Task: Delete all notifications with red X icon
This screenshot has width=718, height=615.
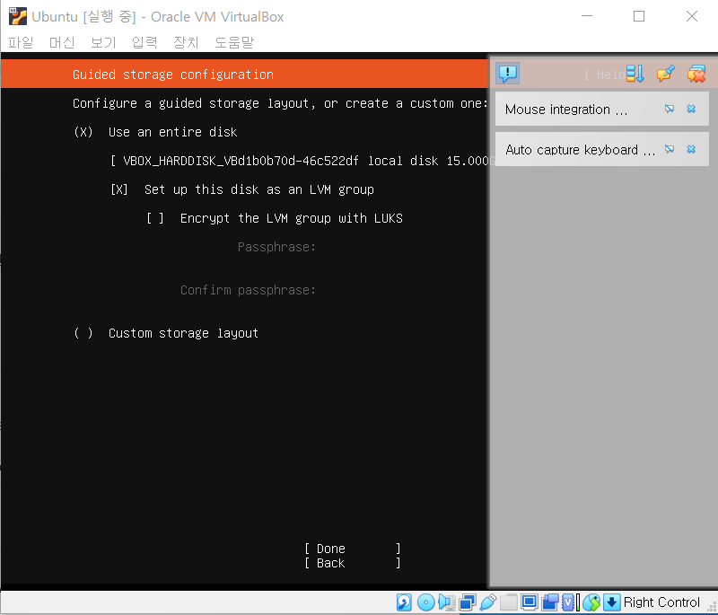Action: click(x=696, y=74)
